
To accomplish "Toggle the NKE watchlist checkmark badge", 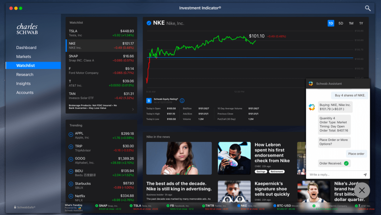I will (x=149, y=23).
